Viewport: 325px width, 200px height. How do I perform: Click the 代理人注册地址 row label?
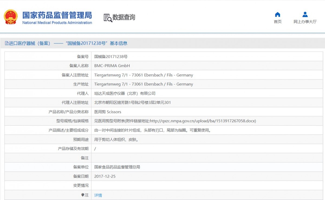[75, 103]
